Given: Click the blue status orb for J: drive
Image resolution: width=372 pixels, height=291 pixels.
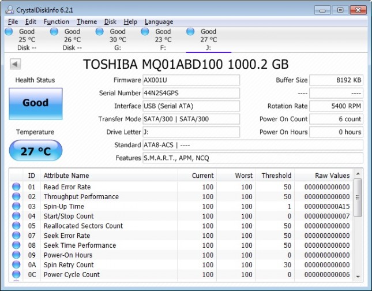Looking at the screenshot, I should click(190, 31).
